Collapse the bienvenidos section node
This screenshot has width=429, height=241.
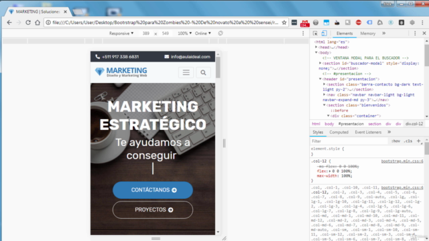324,105
